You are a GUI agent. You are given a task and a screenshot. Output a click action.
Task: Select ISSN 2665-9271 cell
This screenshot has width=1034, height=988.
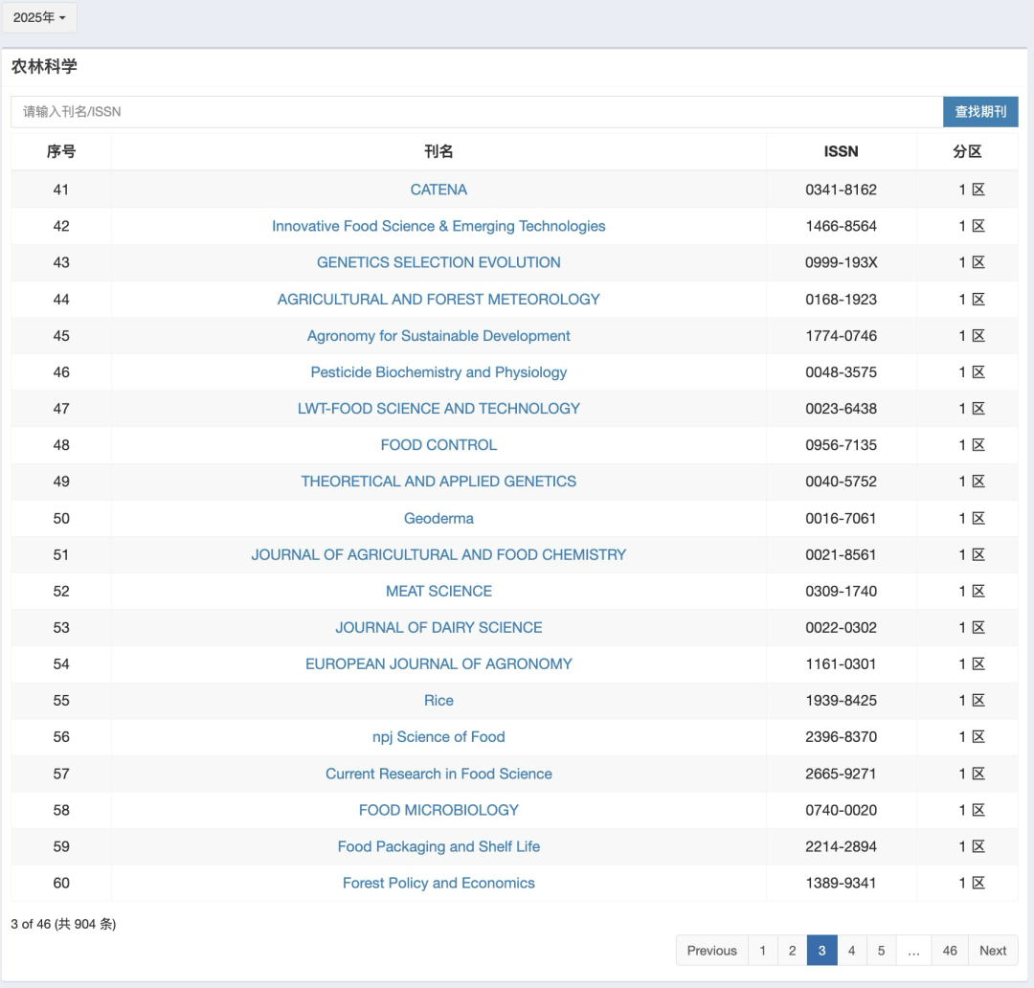[x=841, y=774]
